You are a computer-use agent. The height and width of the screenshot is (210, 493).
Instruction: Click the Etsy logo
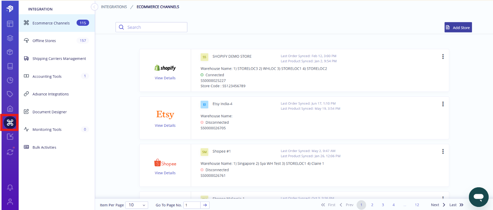click(x=165, y=115)
